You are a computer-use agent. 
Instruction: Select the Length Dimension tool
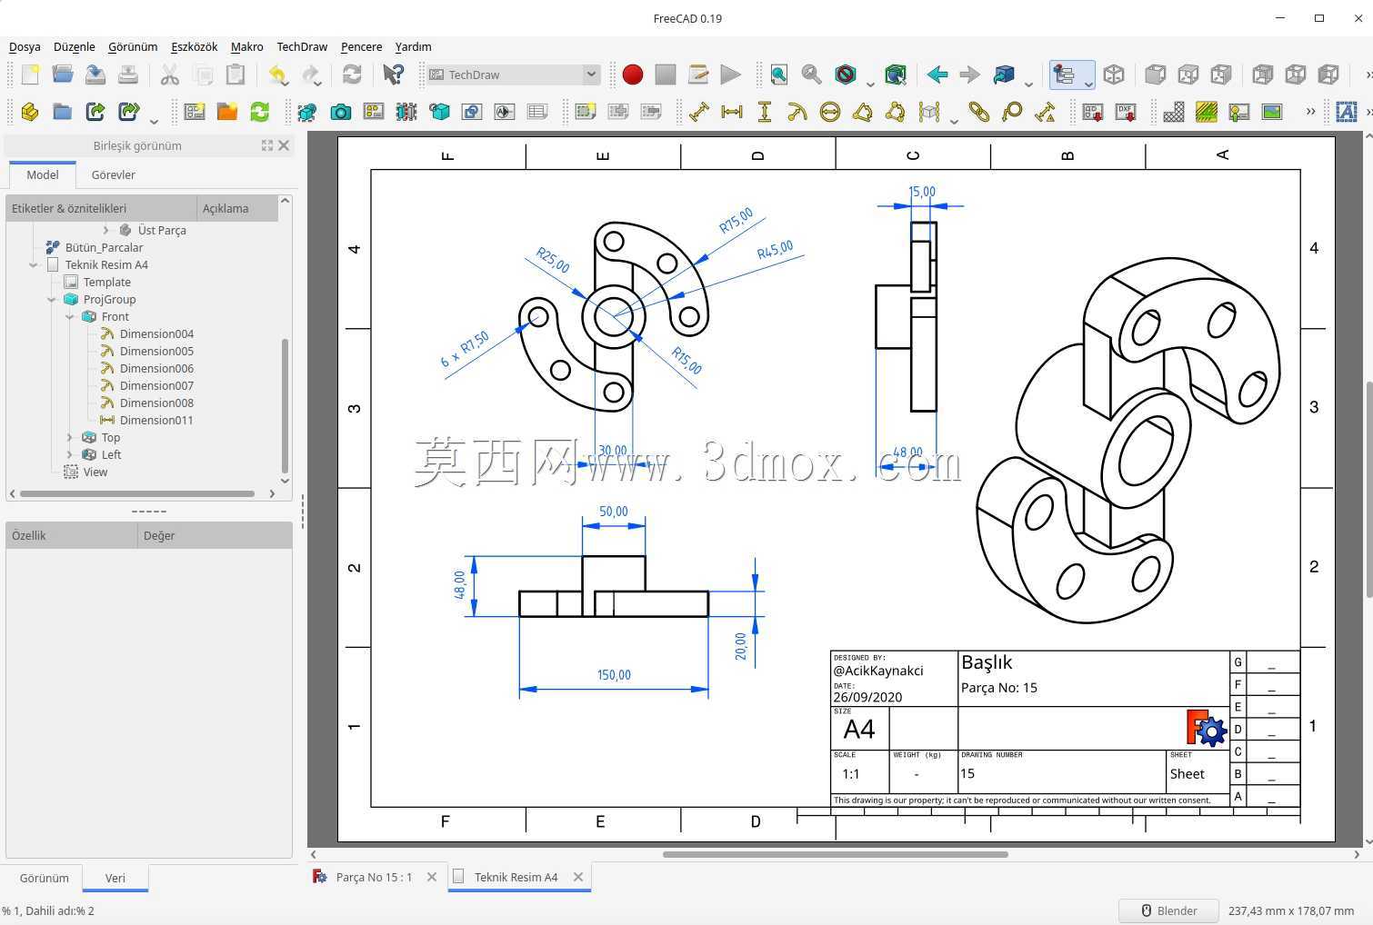[699, 112]
